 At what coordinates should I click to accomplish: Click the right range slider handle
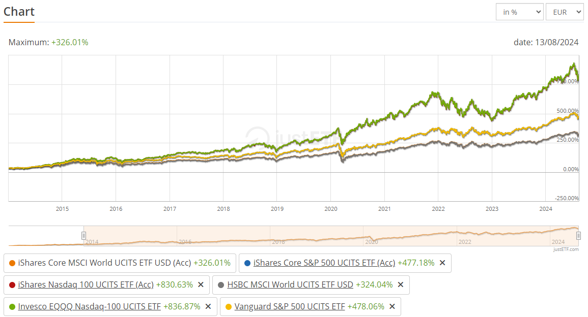tap(578, 235)
